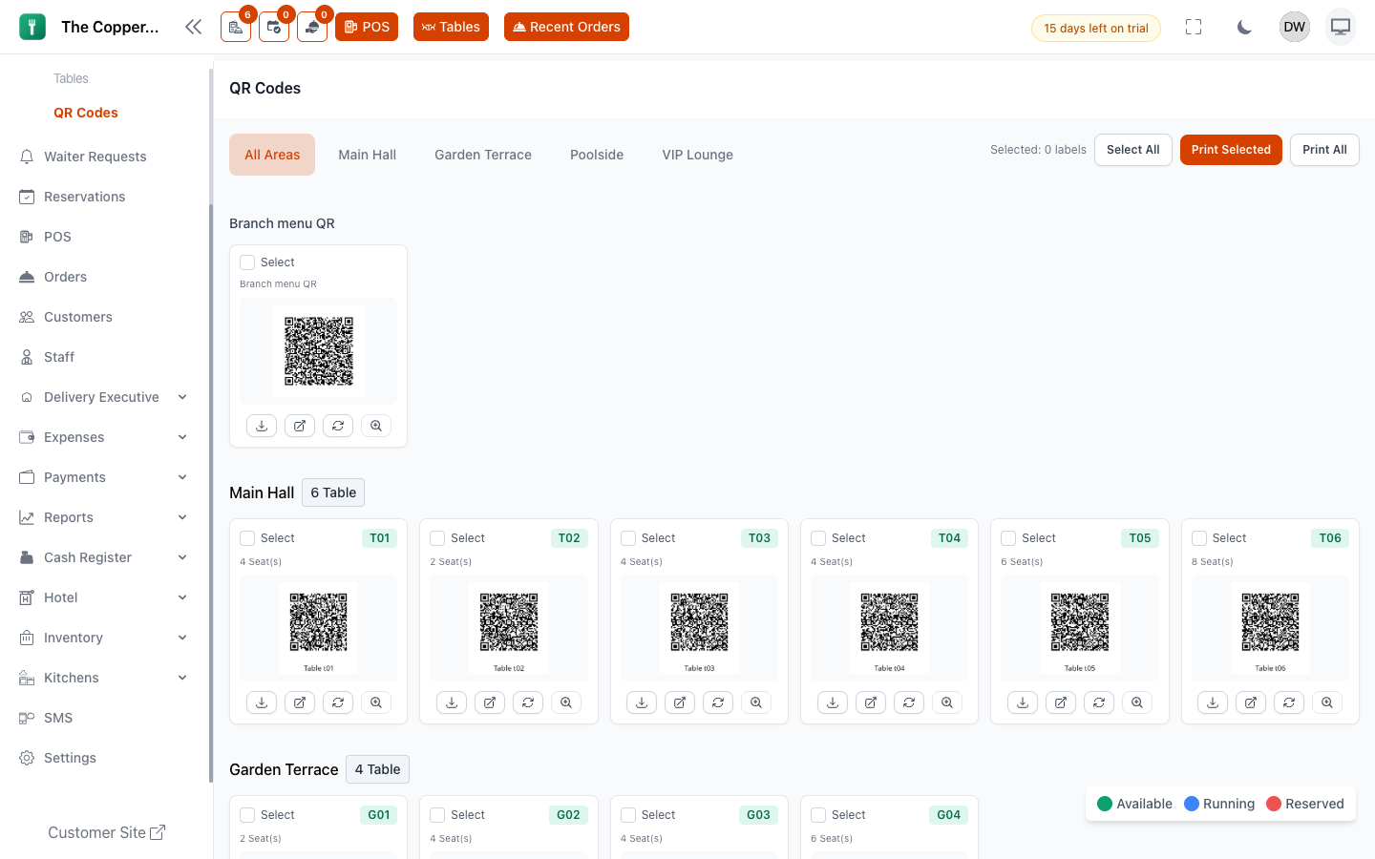Click The Copper restaurant logo icon
Image resolution: width=1375 pixels, height=859 pixels.
point(32,27)
